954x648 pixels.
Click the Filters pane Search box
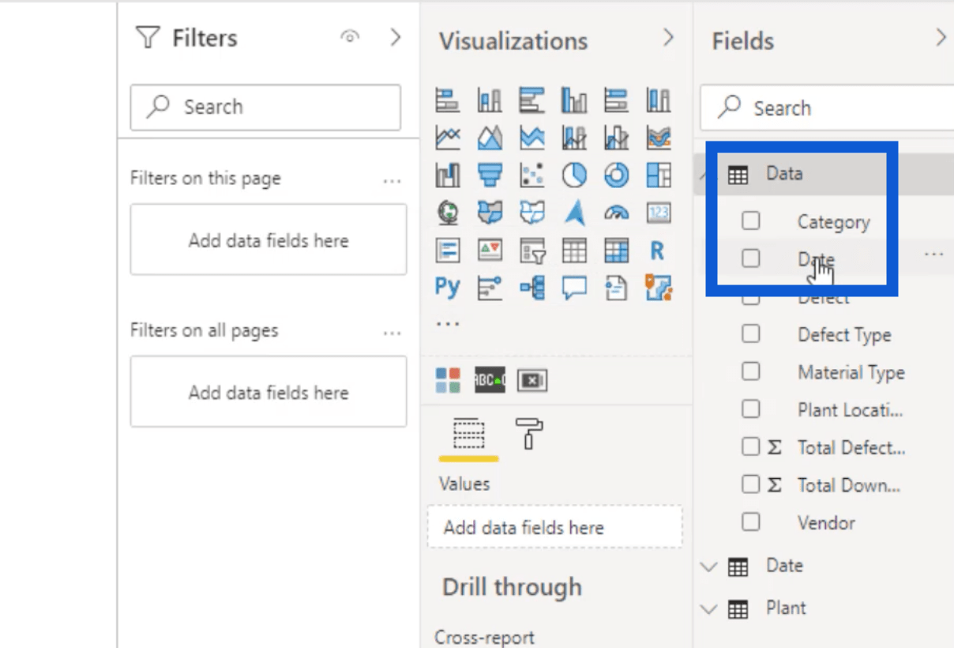(265, 107)
